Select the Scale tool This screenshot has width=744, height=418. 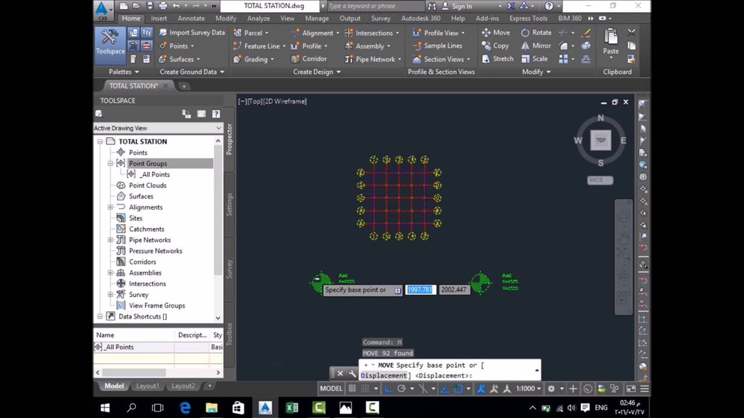[534, 59]
